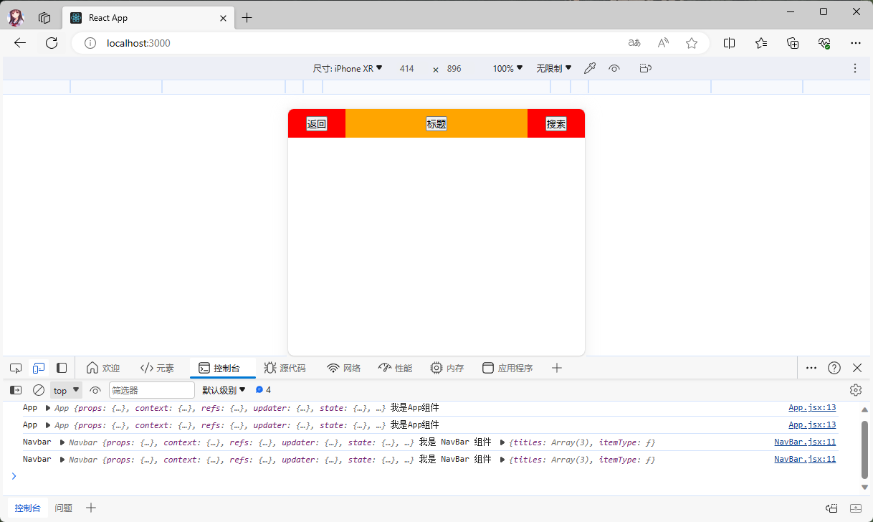
Task: Open the iPhone XR device size dropdown
Action: pyautogui.click(x=348, y=69)
